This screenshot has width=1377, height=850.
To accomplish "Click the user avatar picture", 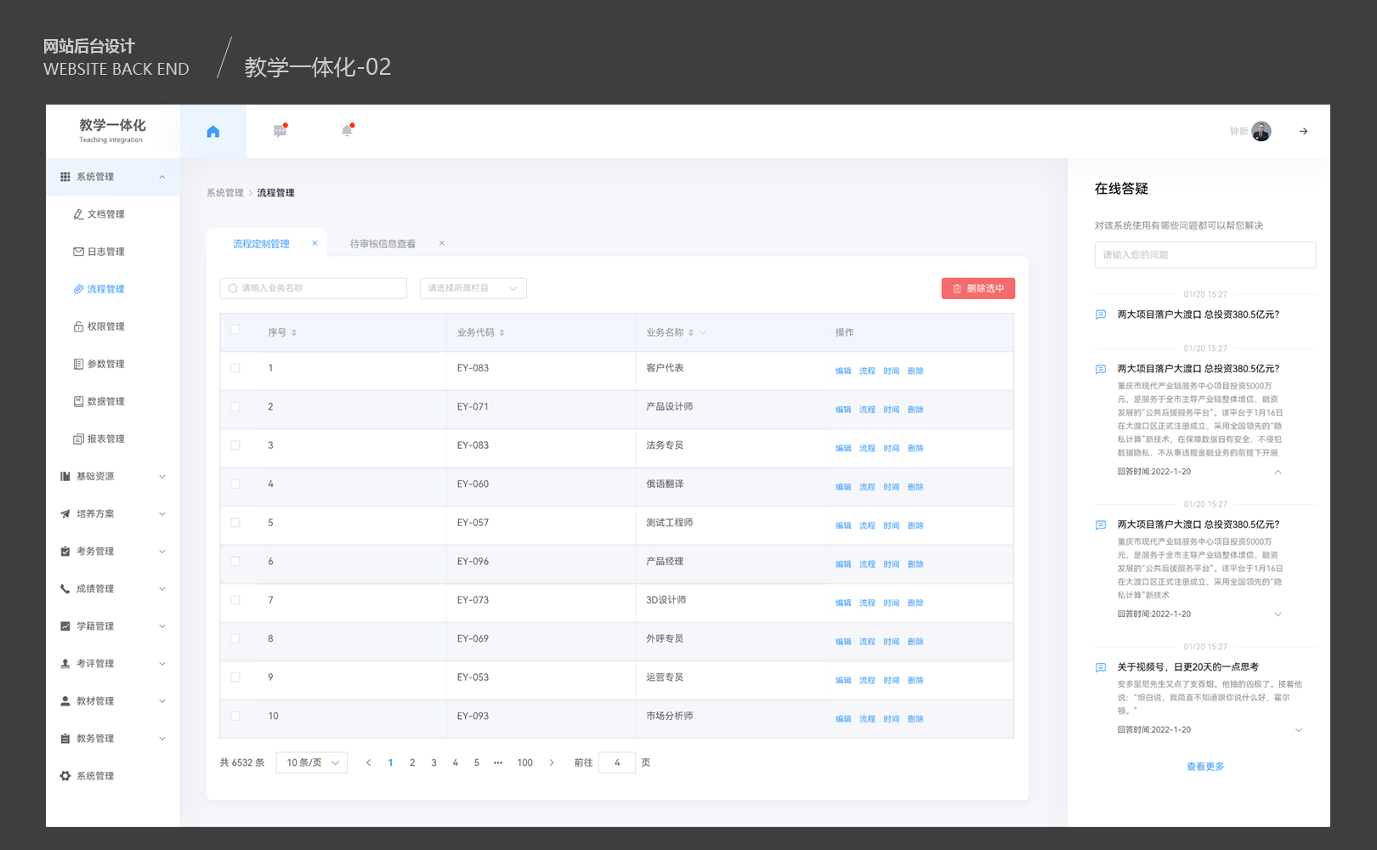I will pyautogui.click(x=1261, y=131).
